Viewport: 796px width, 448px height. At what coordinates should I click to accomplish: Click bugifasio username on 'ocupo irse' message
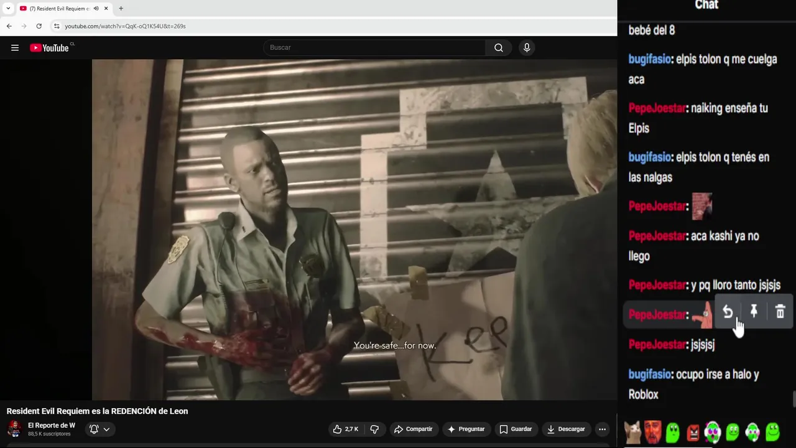[x=650, y=375]
